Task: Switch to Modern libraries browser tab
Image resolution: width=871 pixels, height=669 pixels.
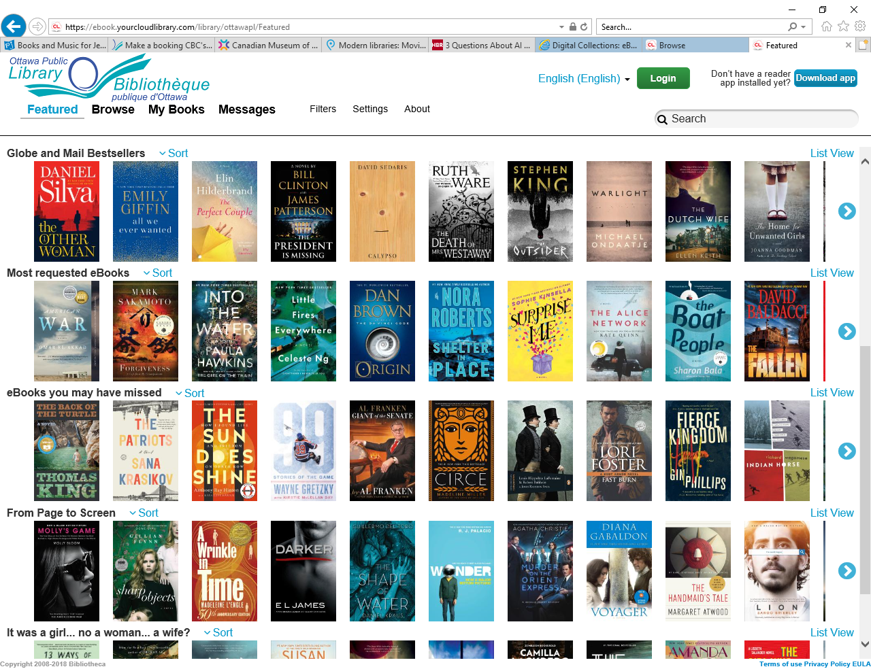Action: 376,46
